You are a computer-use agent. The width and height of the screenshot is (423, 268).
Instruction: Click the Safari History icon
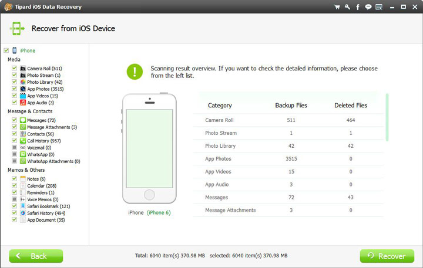(x=23, y=213)
